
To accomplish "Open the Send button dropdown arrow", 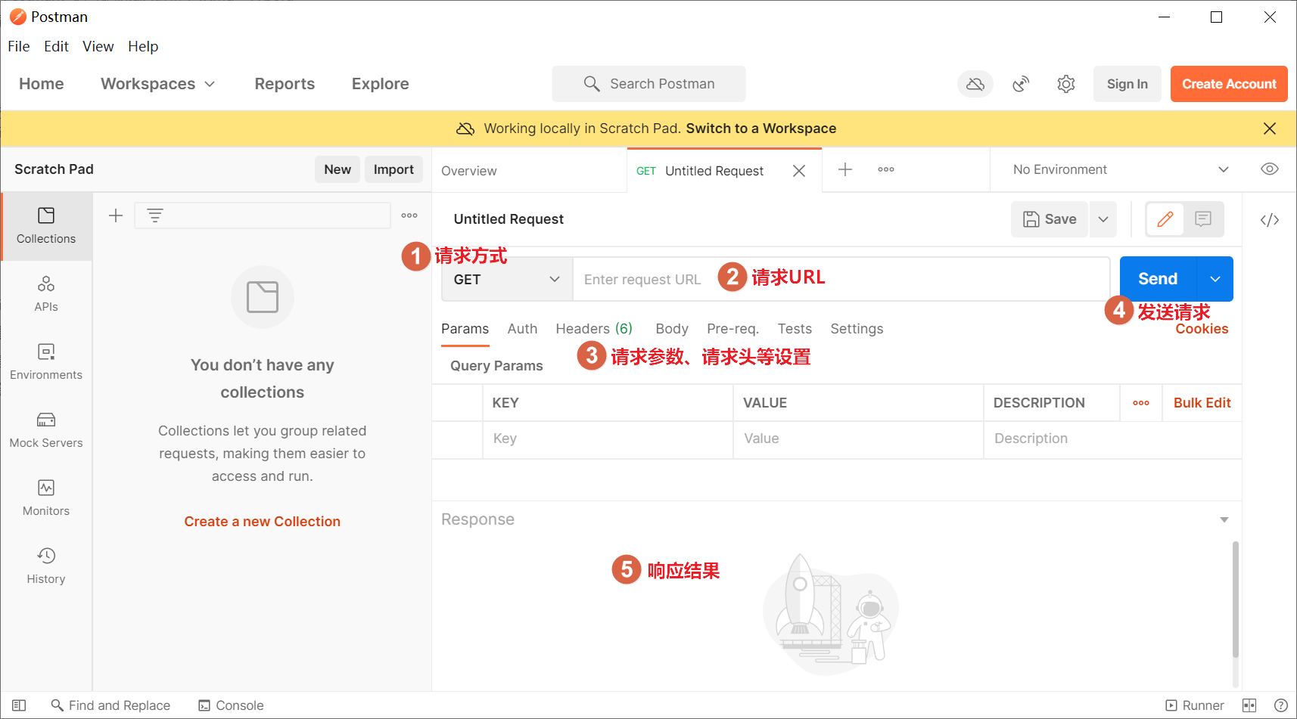I will pyautogui.click(x=1215, y=279).
